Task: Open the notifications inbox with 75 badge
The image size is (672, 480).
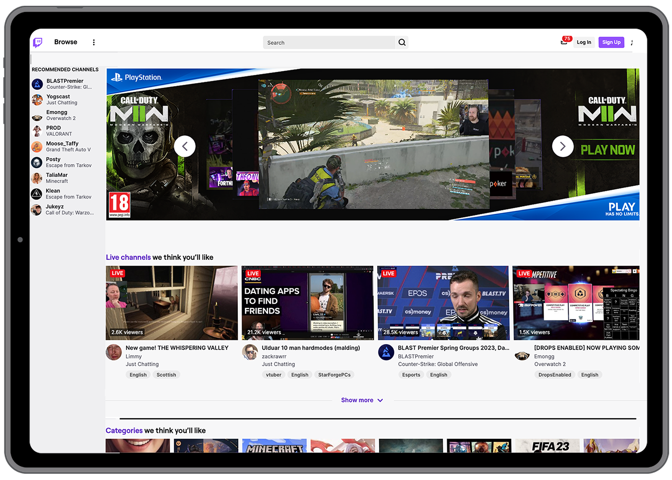Action: pyautogui.click(x=564, y=42)
